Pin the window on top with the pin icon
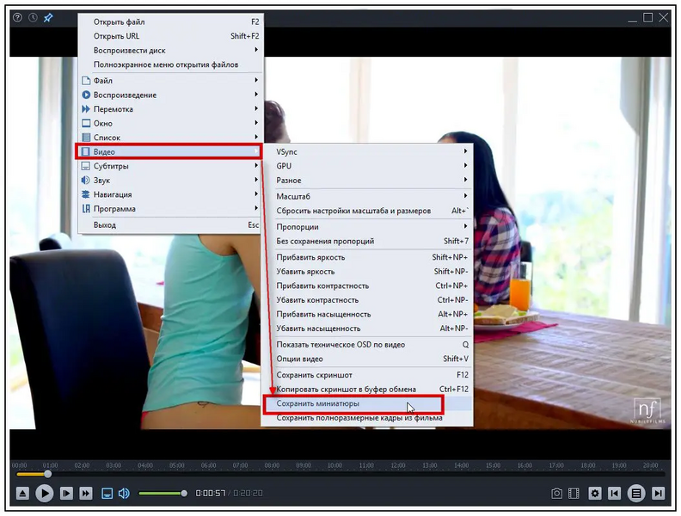The width and height of the screenshot is (681, 516). 48,17
